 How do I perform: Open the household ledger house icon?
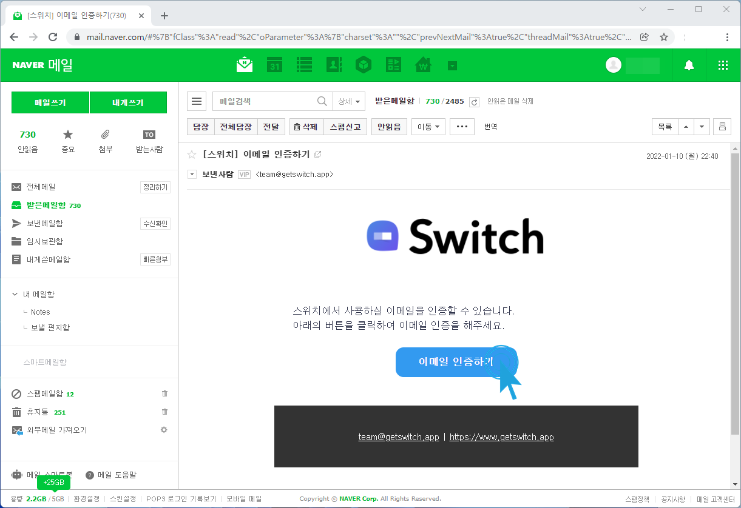[423, 64]
